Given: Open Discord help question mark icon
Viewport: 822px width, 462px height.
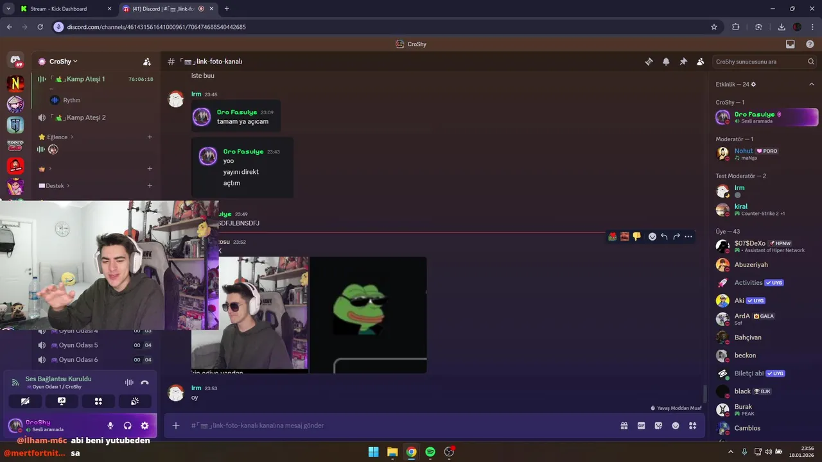Looking at the screenshot, I should (x=810, y=44).
